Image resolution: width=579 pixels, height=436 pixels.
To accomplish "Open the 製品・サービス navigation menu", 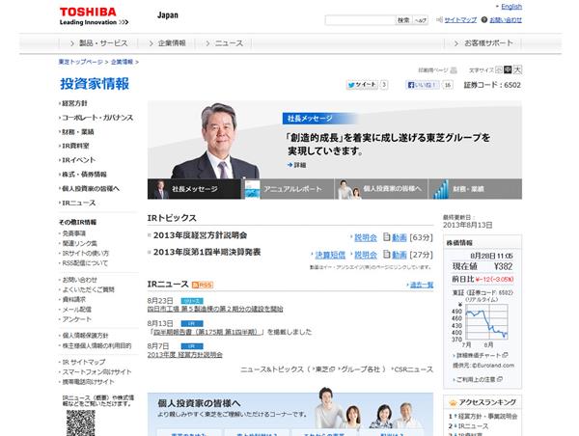I will (x=98, y=43).
